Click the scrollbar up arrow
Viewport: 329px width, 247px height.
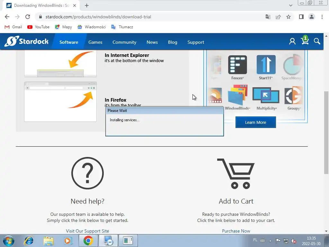326,36
